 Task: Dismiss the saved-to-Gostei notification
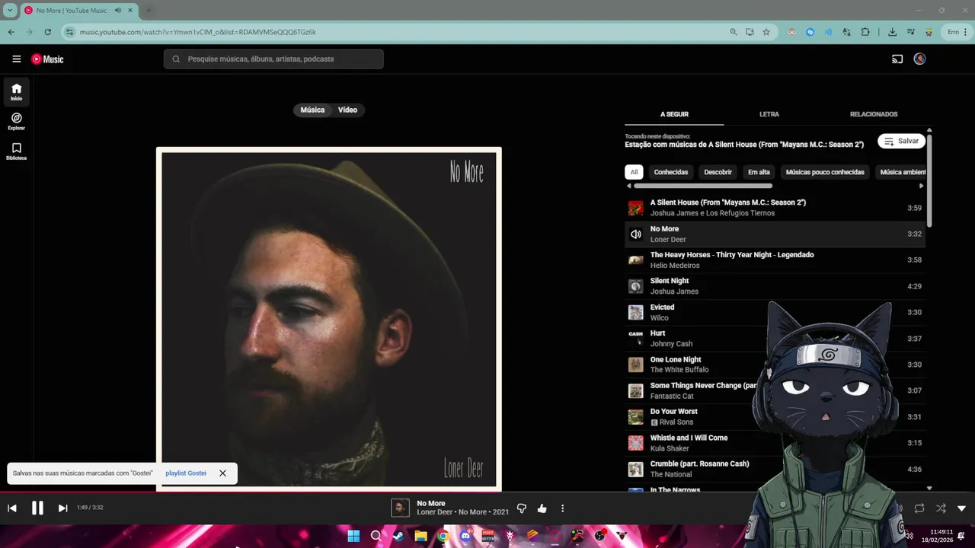pos(222,473)
